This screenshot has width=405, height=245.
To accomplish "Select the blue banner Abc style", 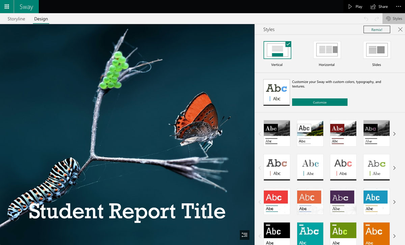I will coord(377,201).
